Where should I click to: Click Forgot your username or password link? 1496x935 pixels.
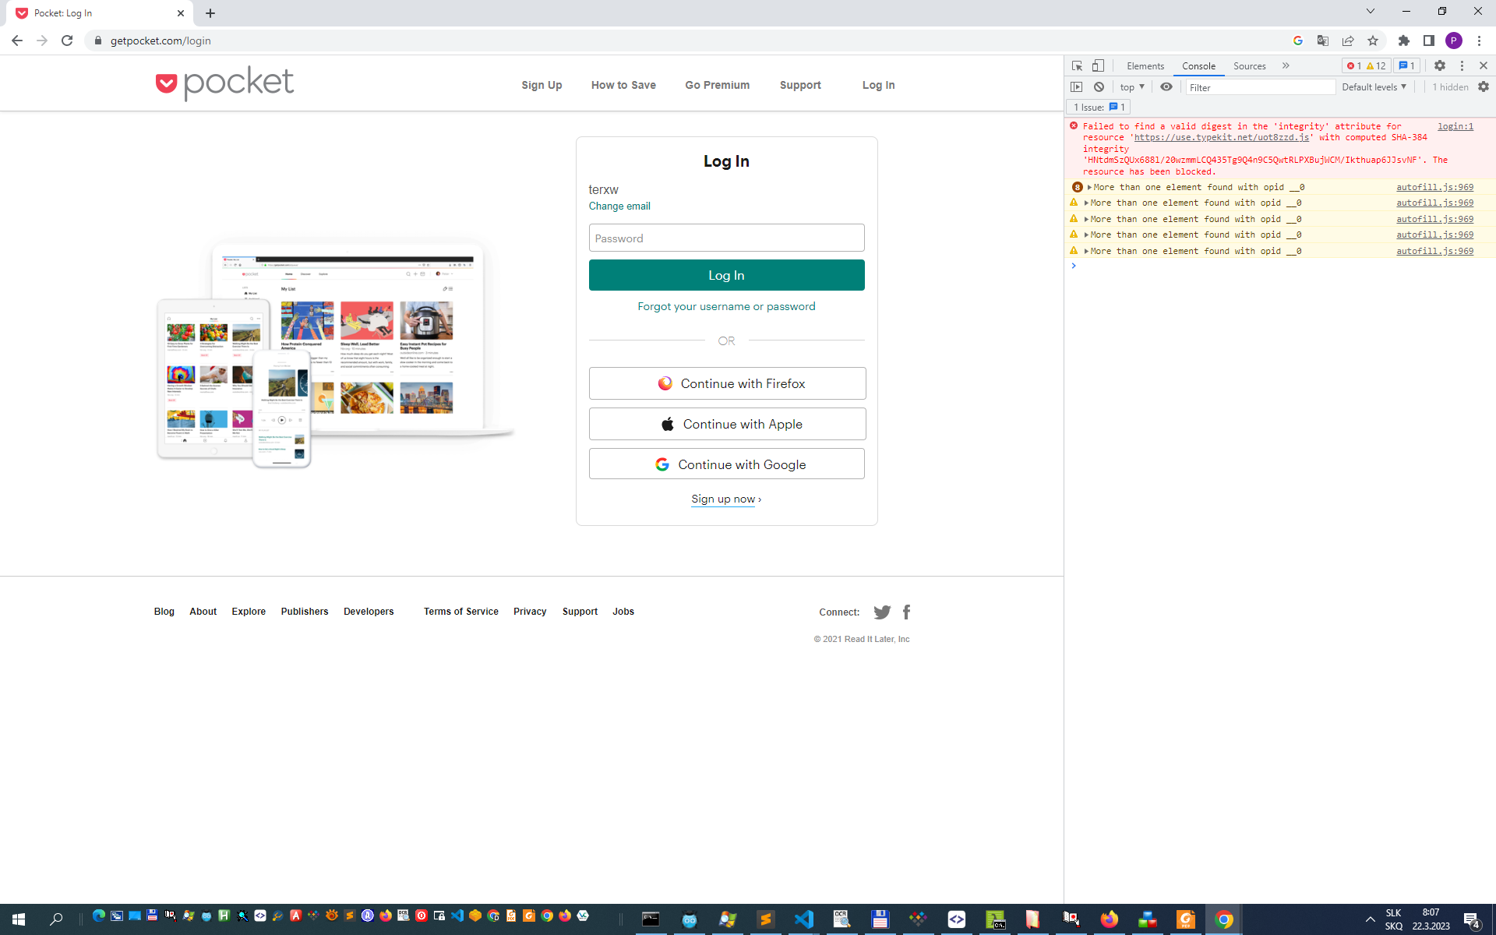[726, 306]
